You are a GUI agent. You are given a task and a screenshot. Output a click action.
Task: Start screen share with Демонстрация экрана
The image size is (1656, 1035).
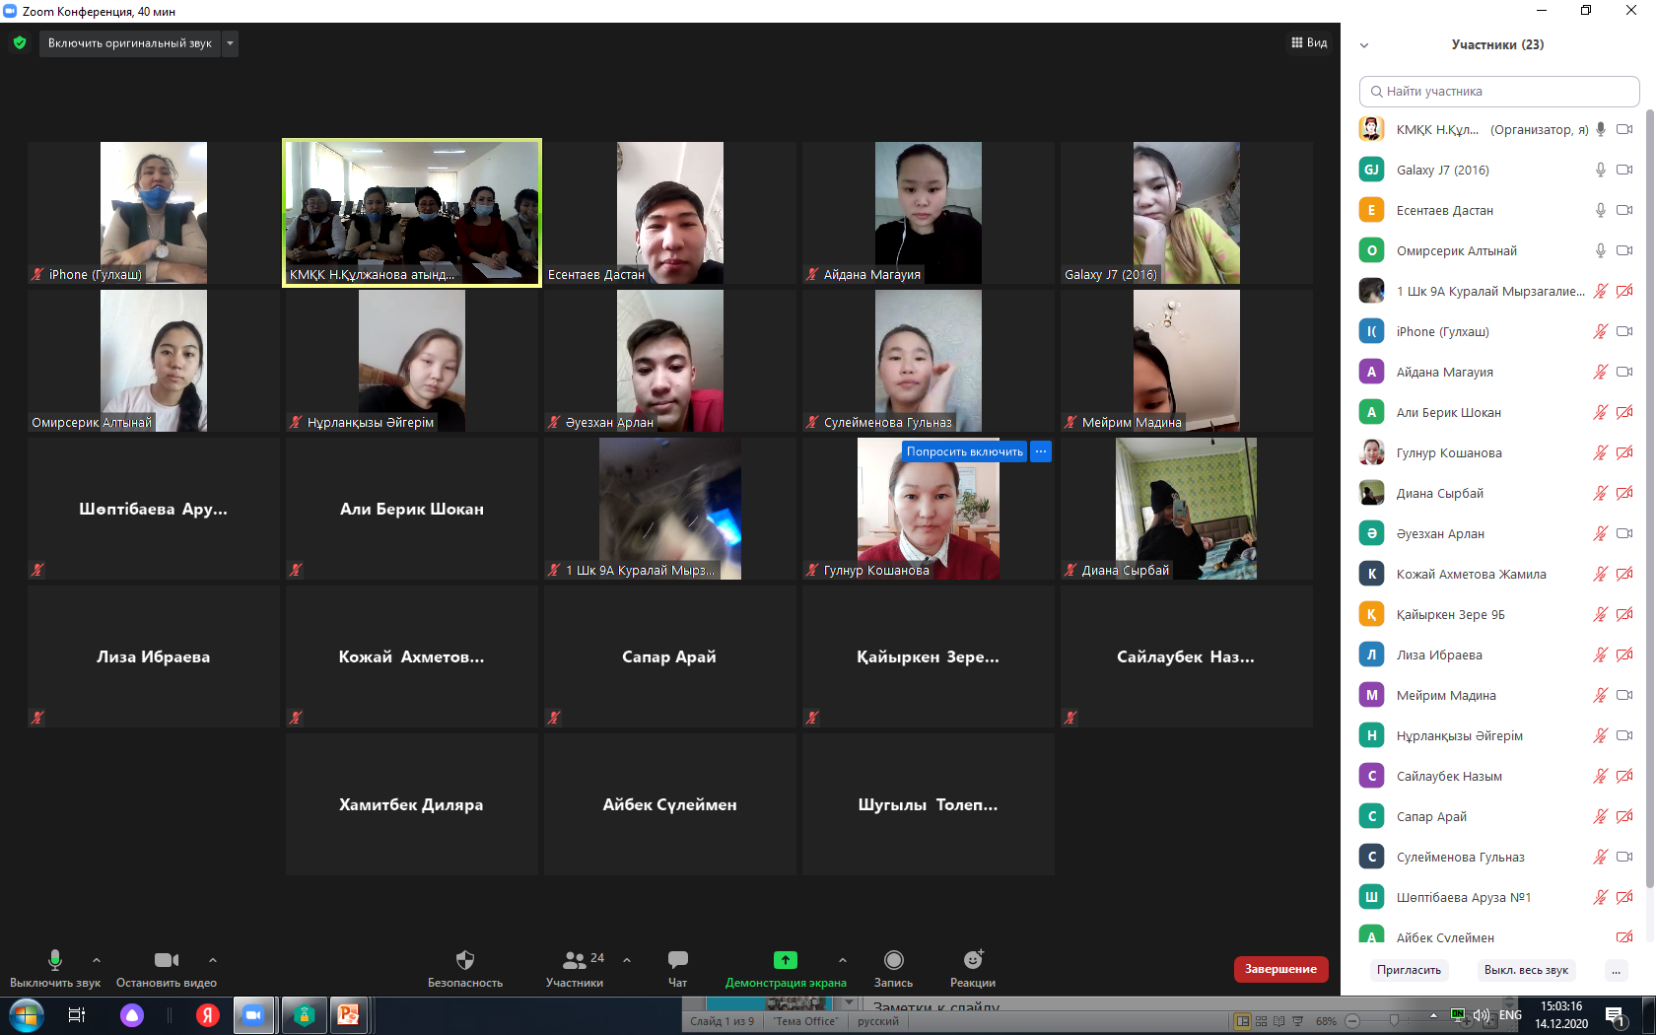(785, 960)
